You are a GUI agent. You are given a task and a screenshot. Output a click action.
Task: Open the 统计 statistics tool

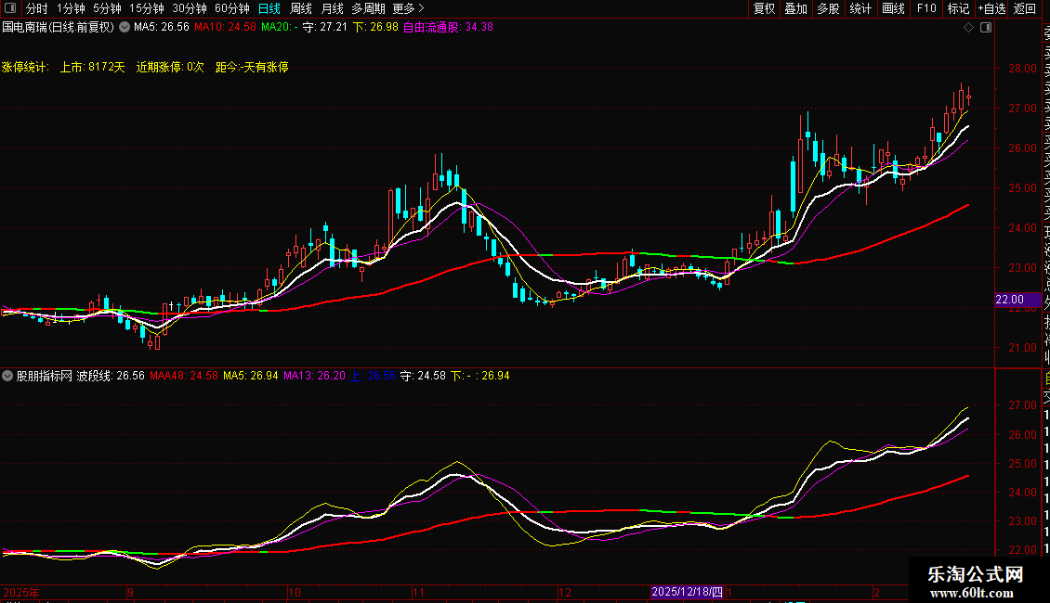(x=860, y=8)
